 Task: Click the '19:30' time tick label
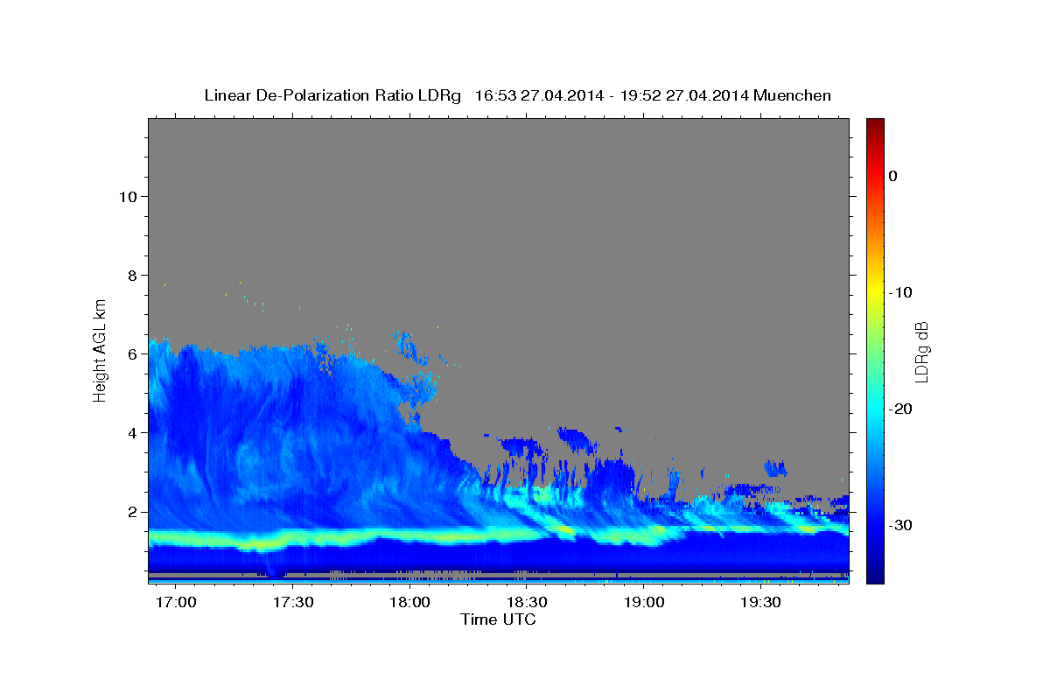coord(760,603)
